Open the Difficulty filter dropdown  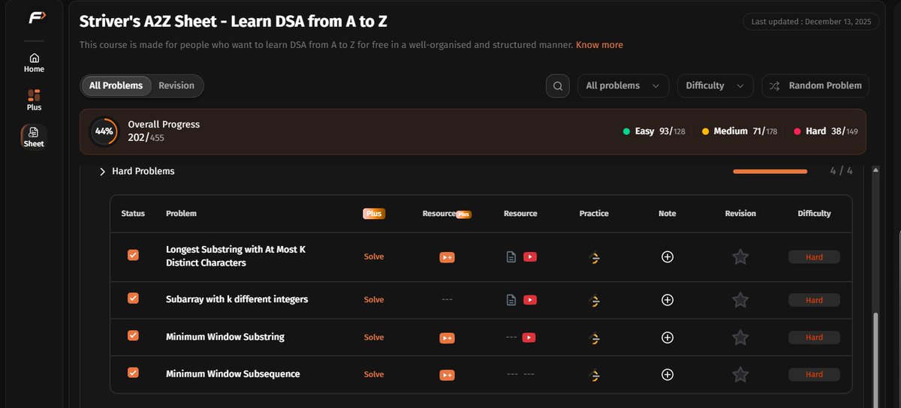point(716,85)
